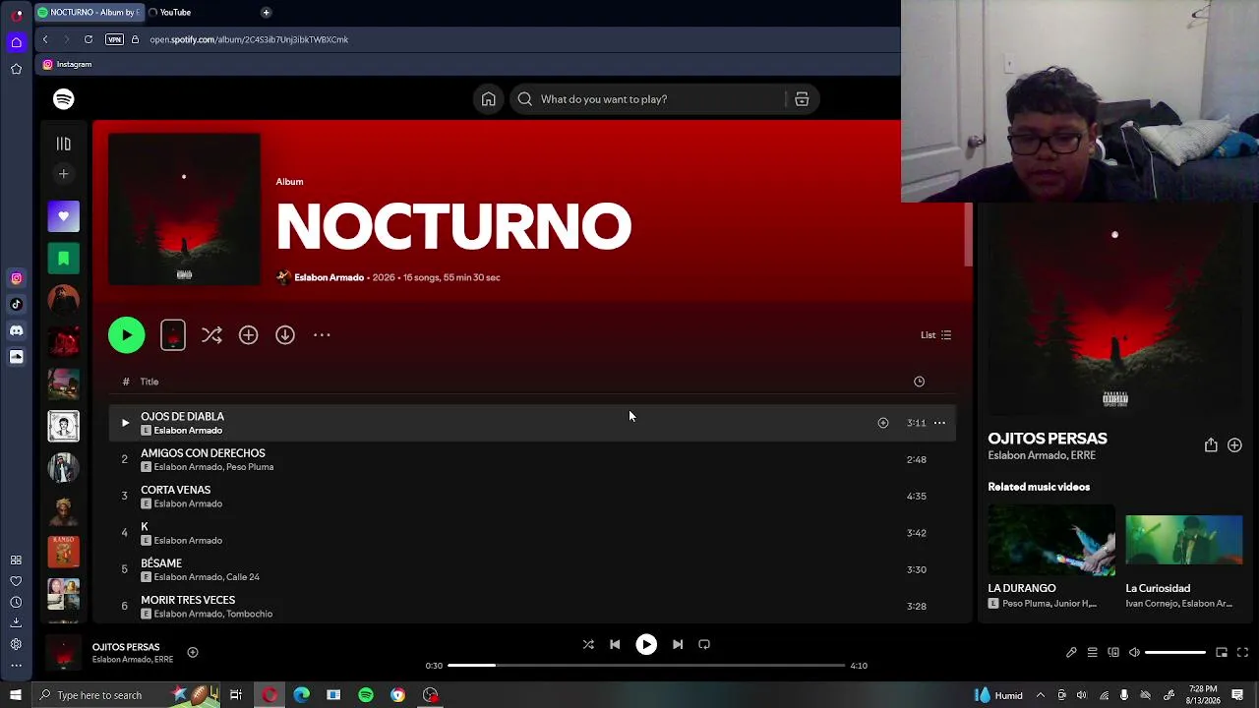Image resolution: width=1259 pixels, height=708 pixels.
Task: Click the Spotify logo
Action: [64, 99]
